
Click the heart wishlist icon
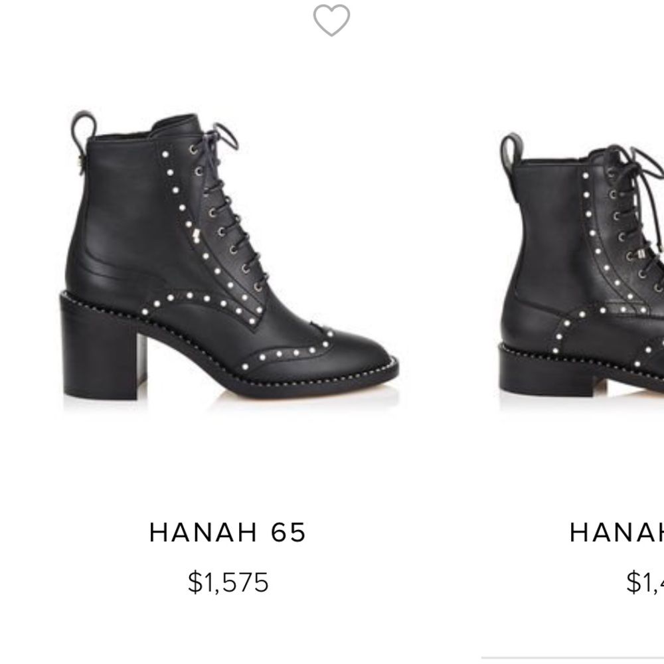pos(331,20)
